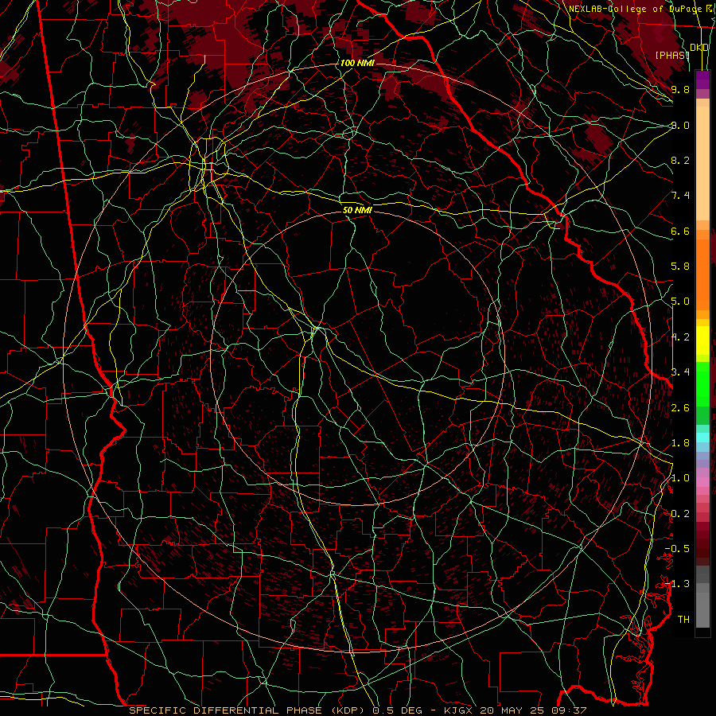Screen dimensions: 716x716
Task: Click the 1.0 value on color scale
Action: point(680,478)
